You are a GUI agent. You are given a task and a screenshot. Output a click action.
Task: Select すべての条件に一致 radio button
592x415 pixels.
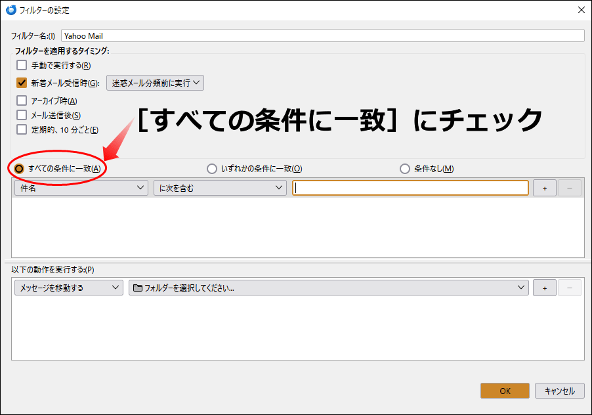click(x=19, y=168)
